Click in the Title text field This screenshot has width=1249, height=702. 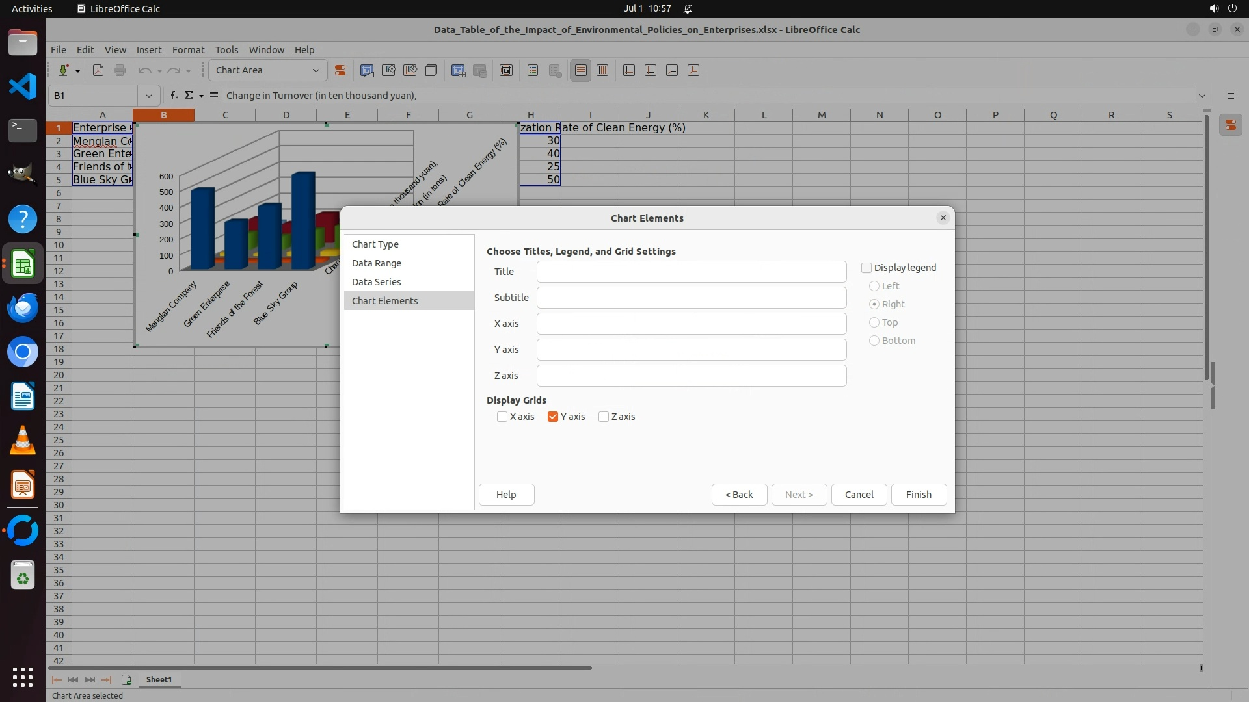pyautogui.click(x=691, y=272)
